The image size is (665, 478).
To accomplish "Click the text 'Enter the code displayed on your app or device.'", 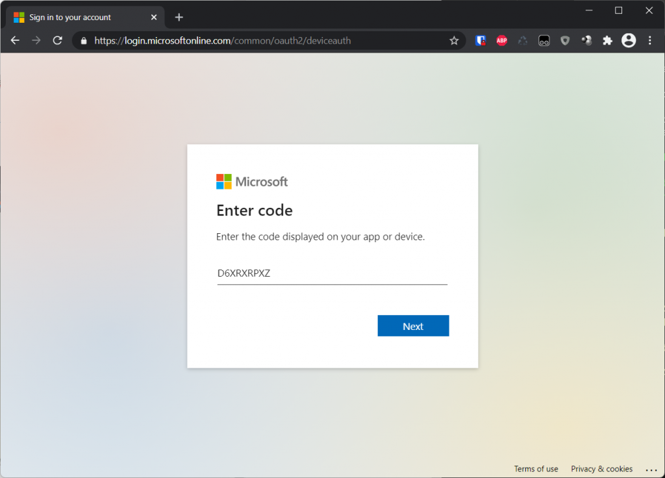I will coord(320,236).
